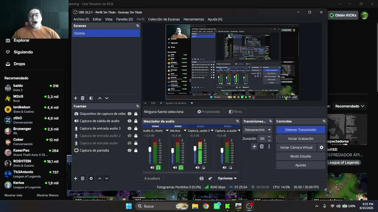Viewport: 378px width, 212px height.
Task: Pop out the Controles dock panel
Action: click(x=324, y=121)
